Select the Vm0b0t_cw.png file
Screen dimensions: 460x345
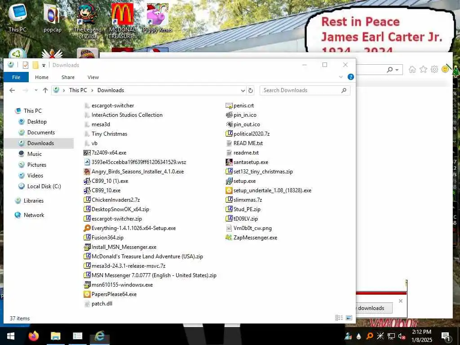(252, 228)
